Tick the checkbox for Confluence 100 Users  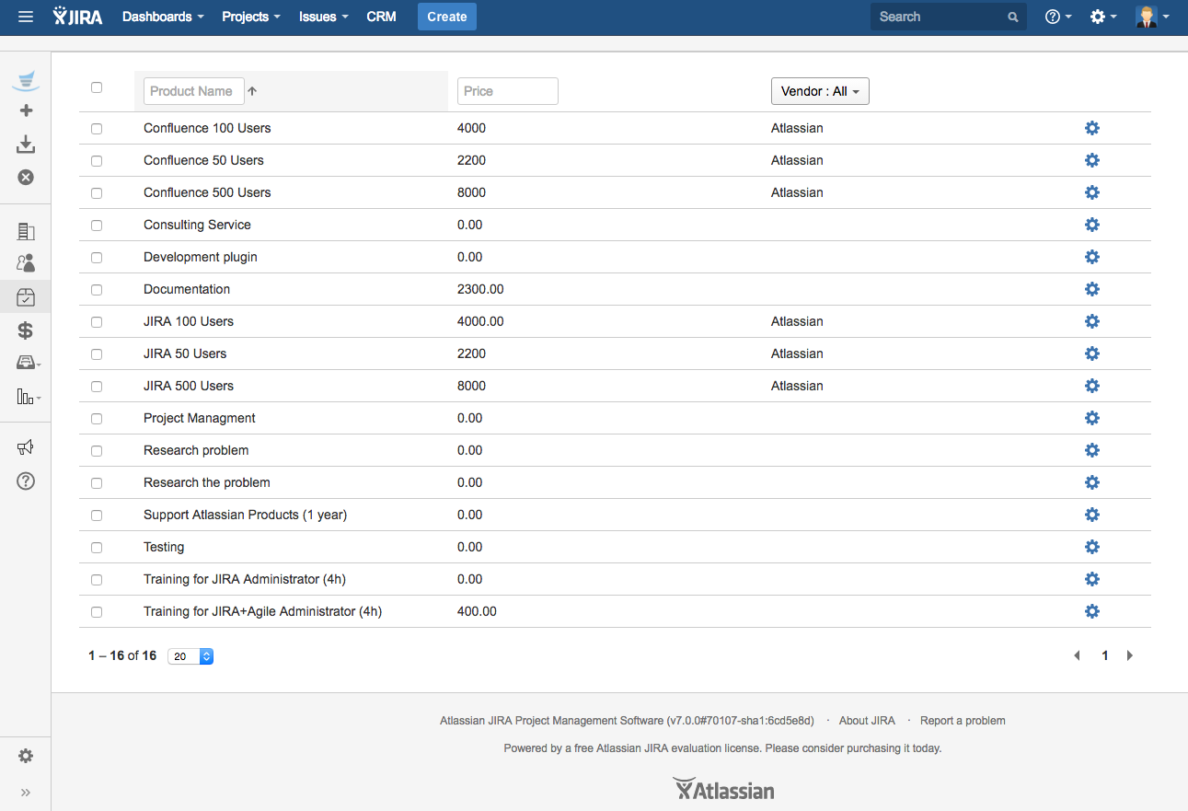tap(97, 129)
